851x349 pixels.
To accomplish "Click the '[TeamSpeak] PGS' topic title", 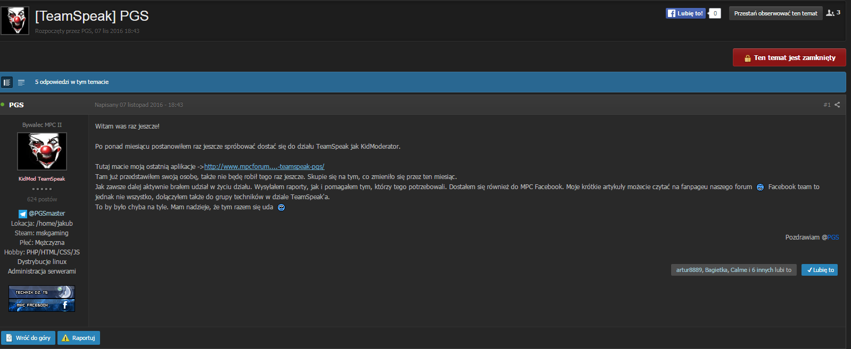I will 92,16.
